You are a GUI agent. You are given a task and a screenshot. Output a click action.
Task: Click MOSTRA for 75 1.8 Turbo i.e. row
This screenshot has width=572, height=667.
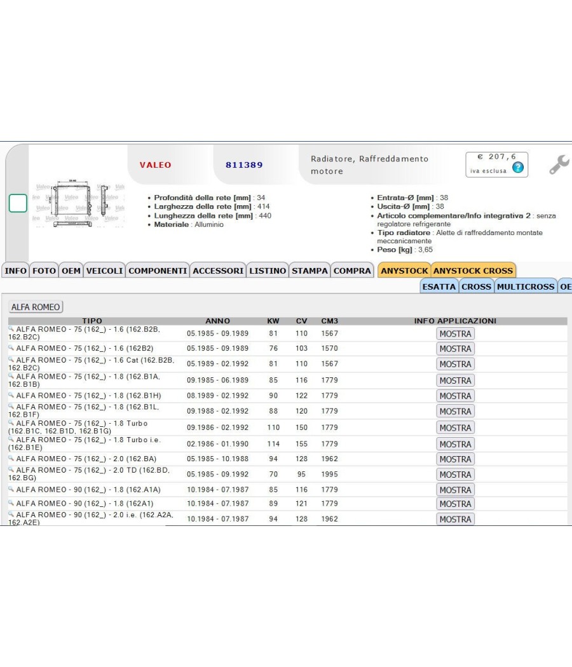click(x=456, y=444)
